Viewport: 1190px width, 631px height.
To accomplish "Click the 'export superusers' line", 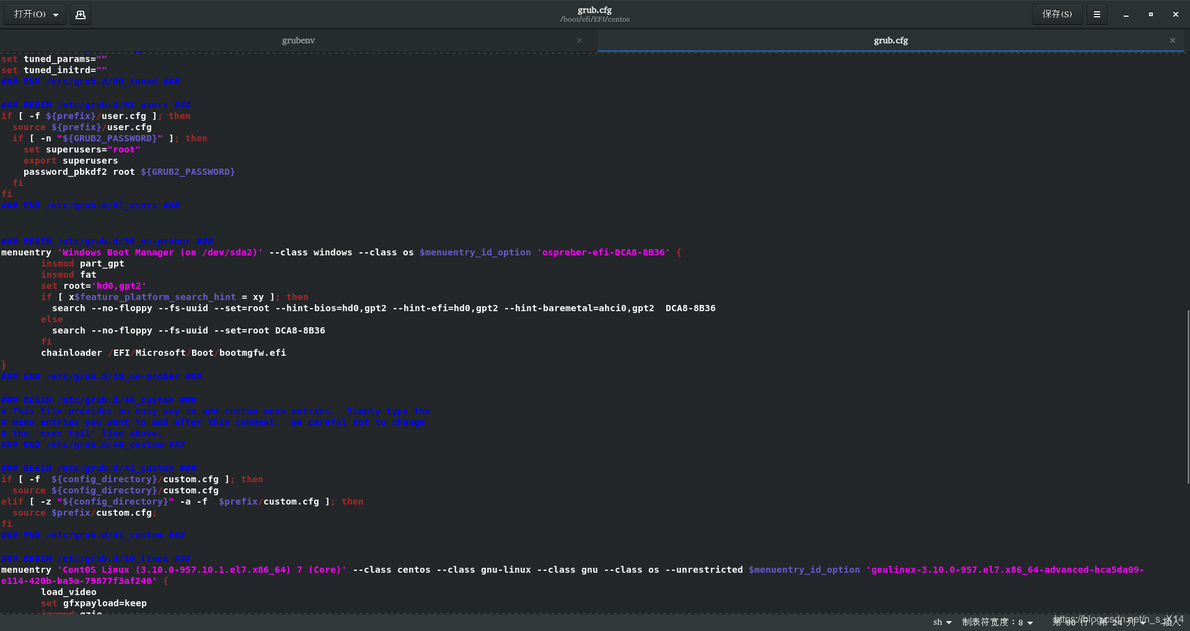I will tap(71, 161).
